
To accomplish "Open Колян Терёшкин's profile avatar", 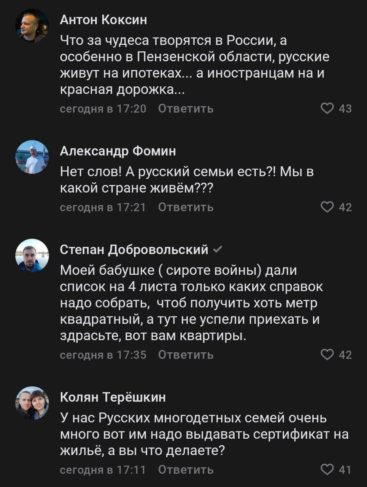I will tap(32, 403).
